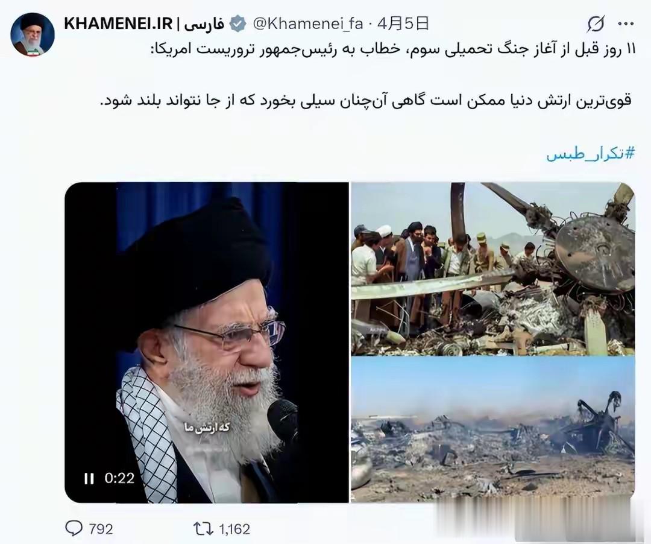Click the 1,162 retweets count
The height and width of the screenshot is (544, 651).
234,529
